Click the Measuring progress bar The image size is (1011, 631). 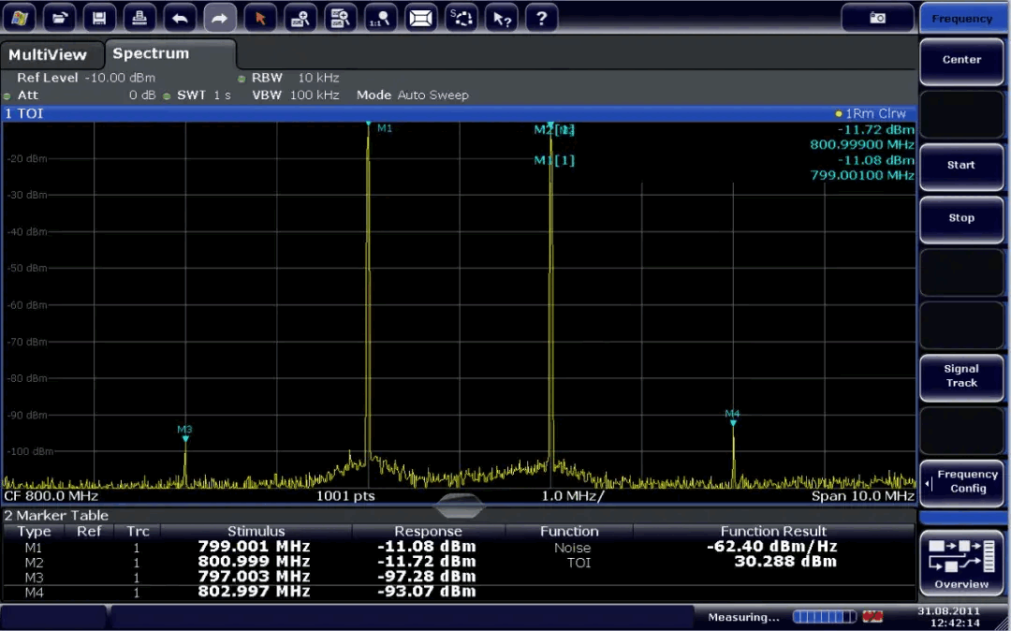pos(824,617)
